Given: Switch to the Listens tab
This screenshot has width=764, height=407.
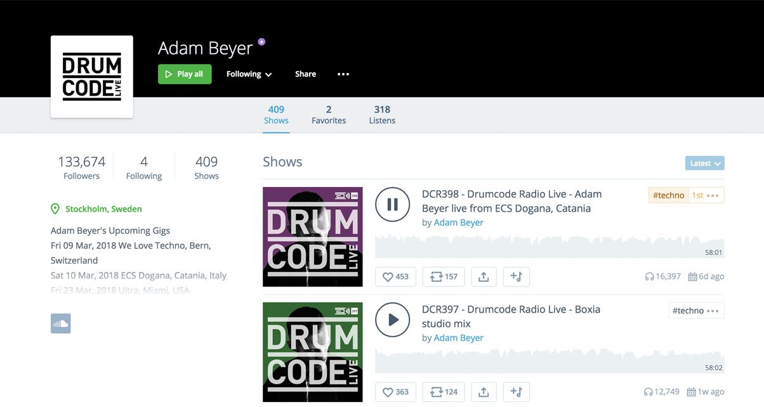Looking at the screenshot, I should point(382,115).
